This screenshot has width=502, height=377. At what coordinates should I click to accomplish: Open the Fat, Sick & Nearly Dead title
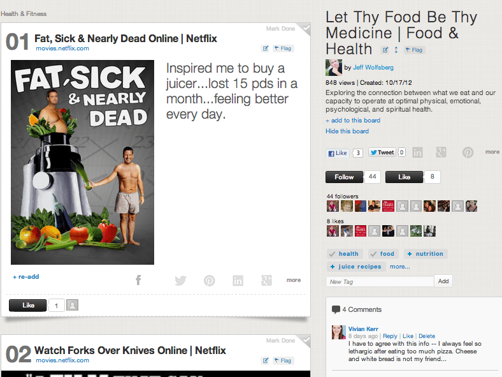click(x=125, y=38)
